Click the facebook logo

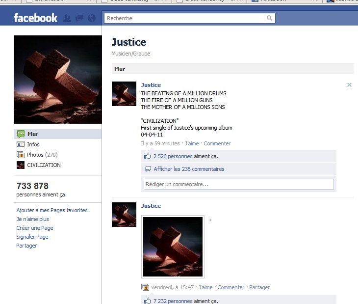pyautogui.click(x=35, y=18)
